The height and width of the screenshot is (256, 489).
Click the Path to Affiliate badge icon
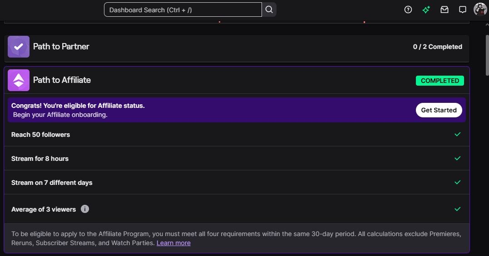pos(19,80)
